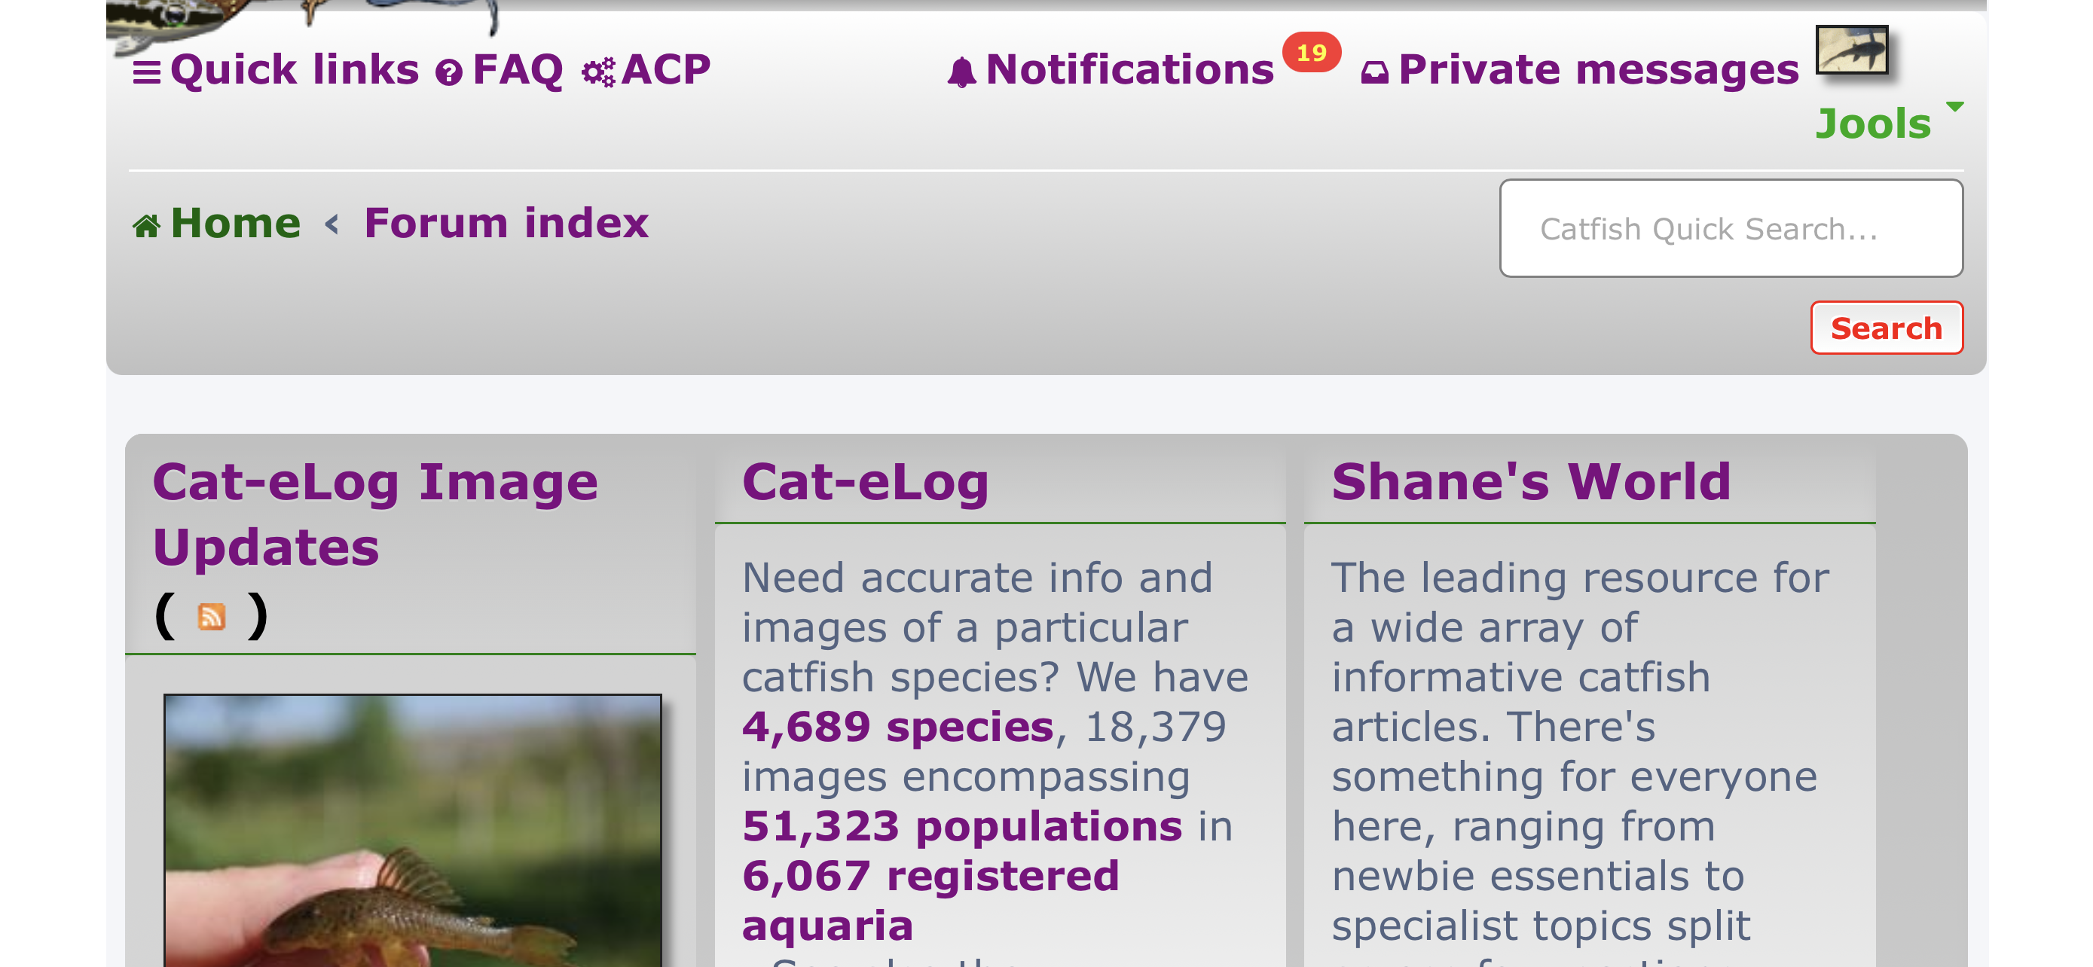The height and width of the screenshot is (967, 2093).
Task: Focus the Catfish Quick Search field
Action: (1731, 229)
